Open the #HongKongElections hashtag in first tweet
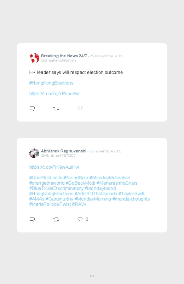The height and width of the screenshot is (284, 184). pyautogui.click(x=51, y=83)
